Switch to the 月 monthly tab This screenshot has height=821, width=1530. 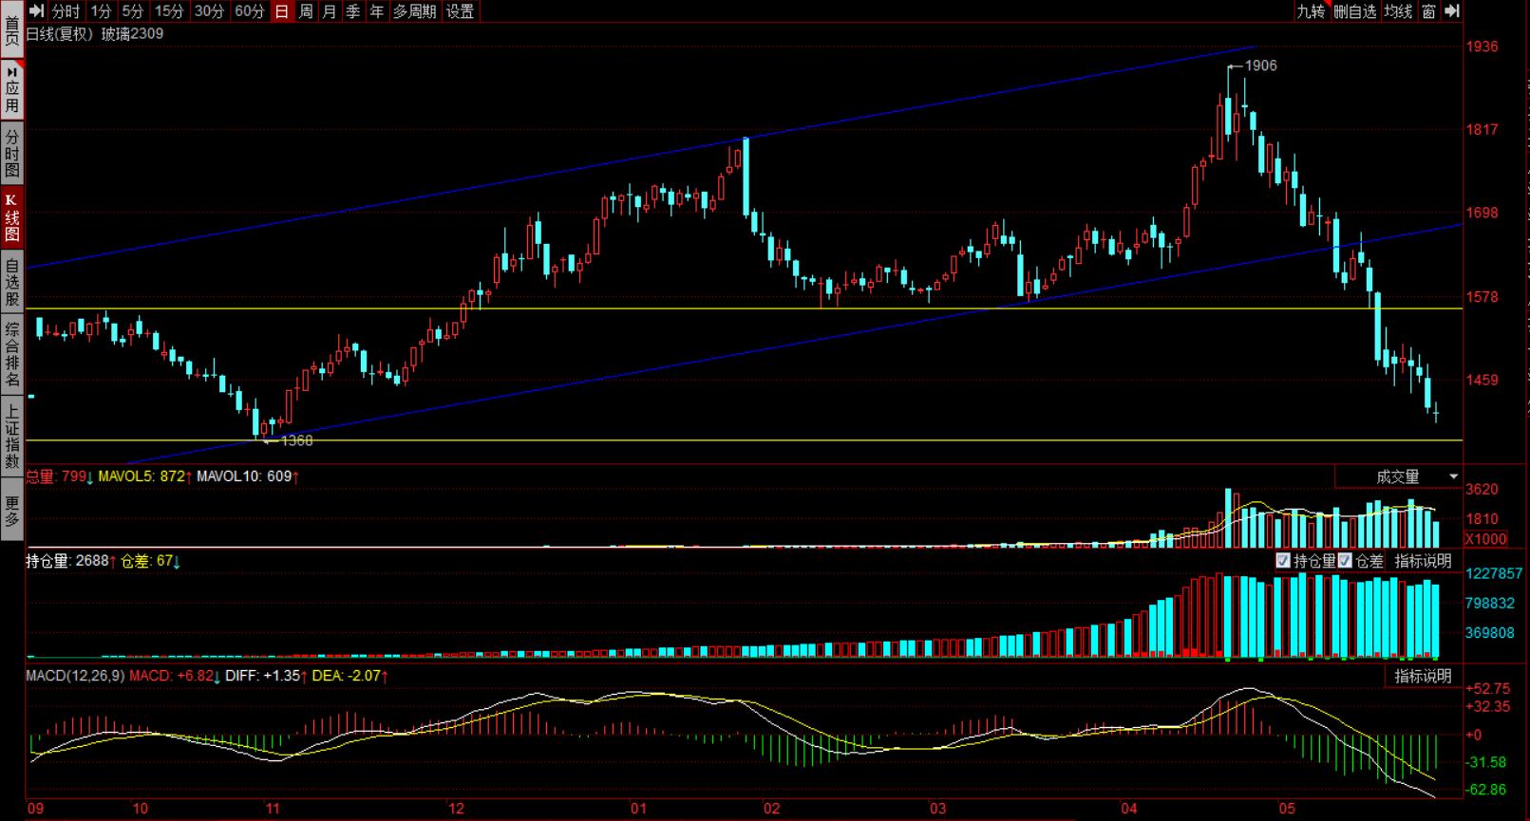tap(330, 11)
